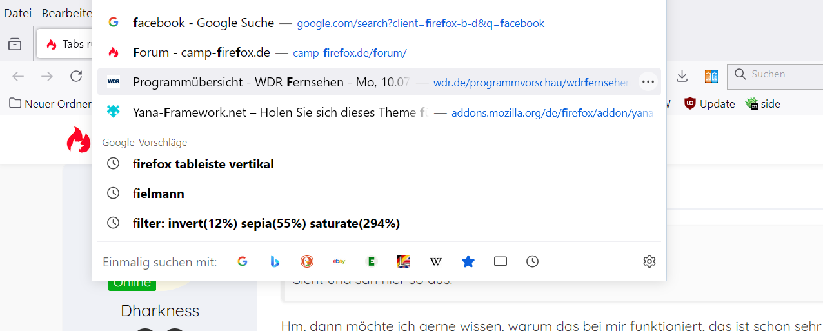Select 'Programmübersicht - WDR Fernsehen' suggestion
The height and width of the screenshot is (331, 823).
379,82
